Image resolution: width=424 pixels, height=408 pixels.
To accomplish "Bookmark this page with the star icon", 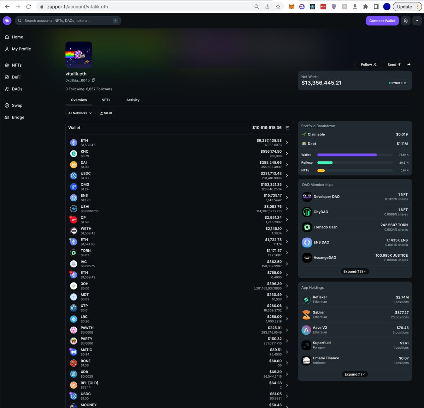I will [x=278, y=6].
